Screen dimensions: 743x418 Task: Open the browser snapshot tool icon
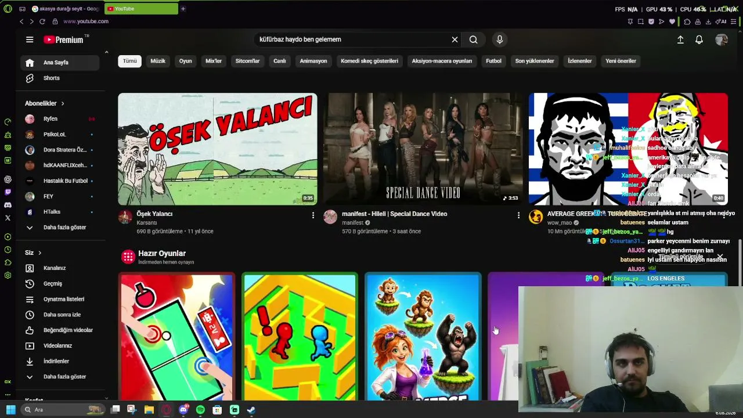click(640, 21)
